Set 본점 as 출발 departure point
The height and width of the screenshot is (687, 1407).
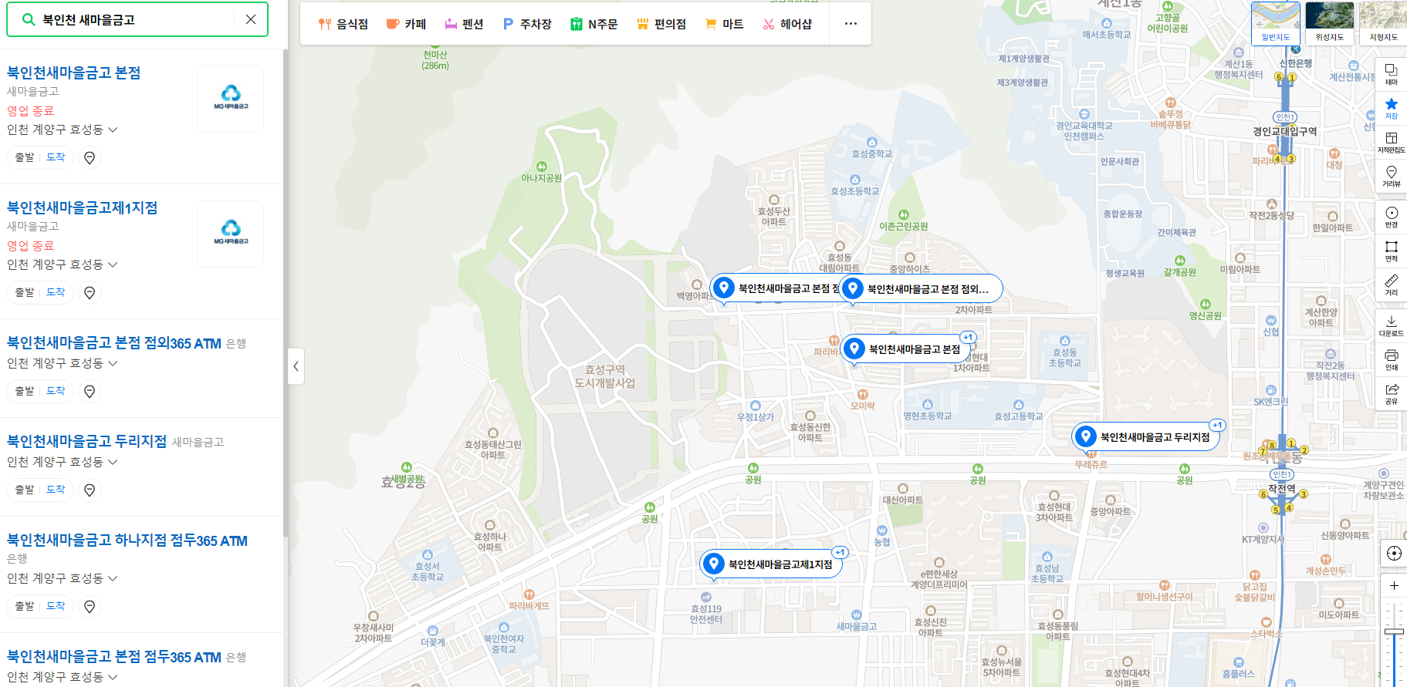25,157
